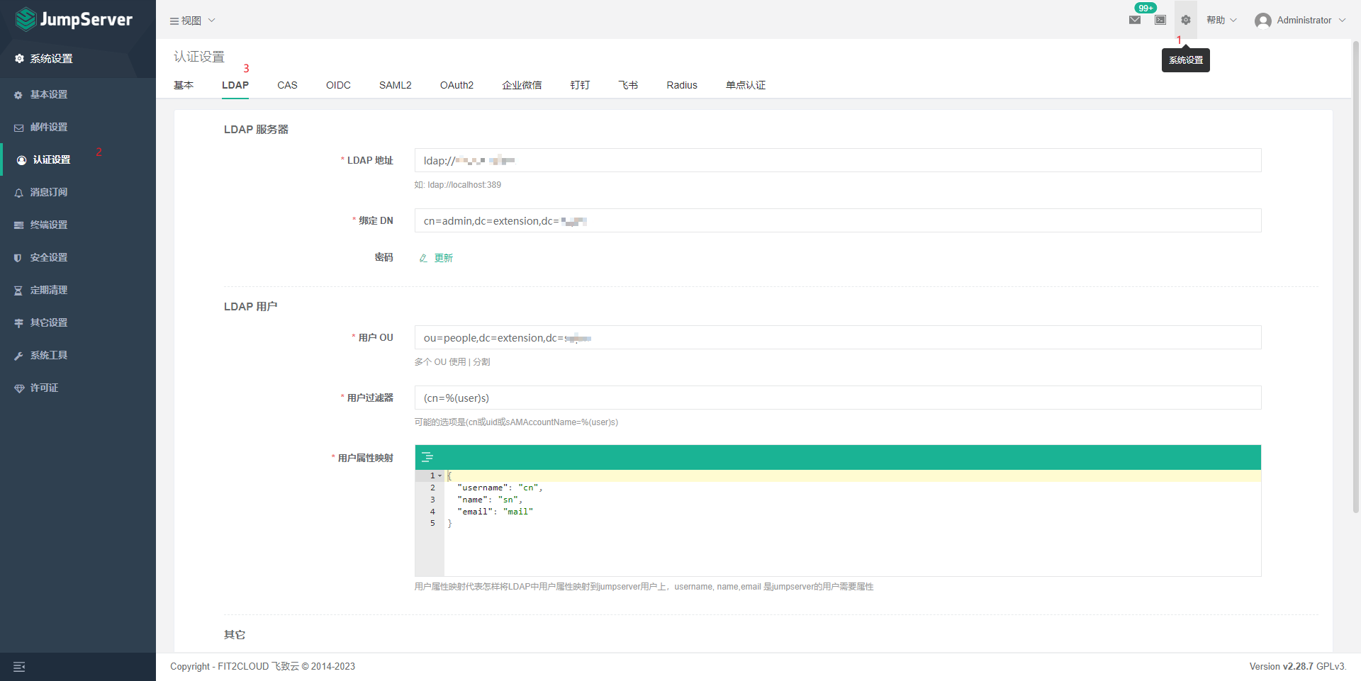Click the pencil icon next to 更新
Screen dimensions: 1361x681
(423, 258)
